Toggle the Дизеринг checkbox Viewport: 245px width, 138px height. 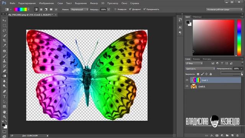click(x=130, y=9)
